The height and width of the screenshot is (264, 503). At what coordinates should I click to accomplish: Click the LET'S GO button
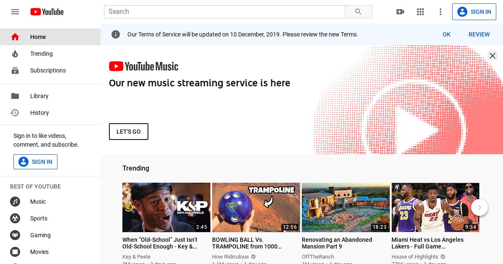[x=129, y=132]
